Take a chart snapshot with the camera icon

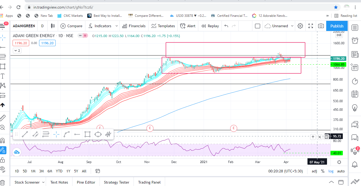tap(321, 26)
